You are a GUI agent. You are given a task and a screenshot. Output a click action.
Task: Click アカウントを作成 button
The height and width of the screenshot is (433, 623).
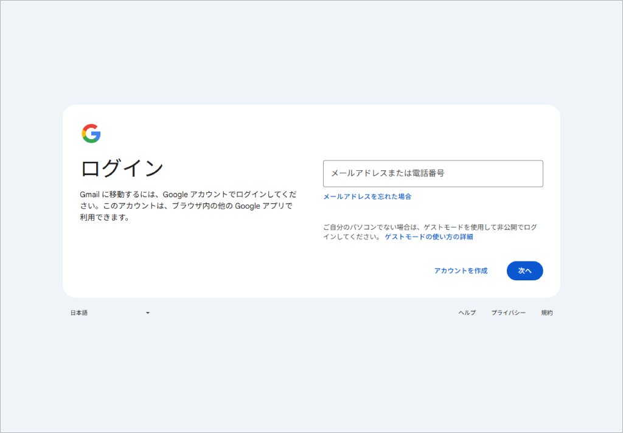[x=461, y=271]
